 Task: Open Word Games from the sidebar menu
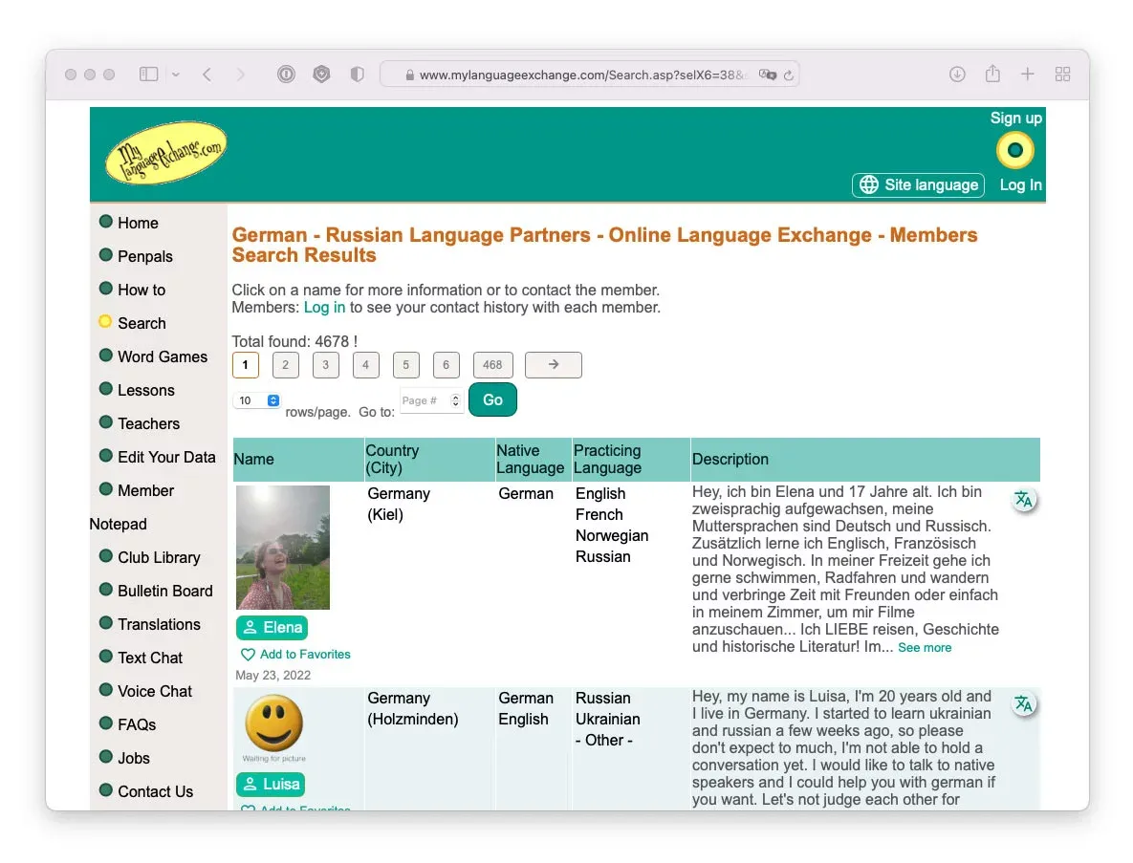click(162, 356)
